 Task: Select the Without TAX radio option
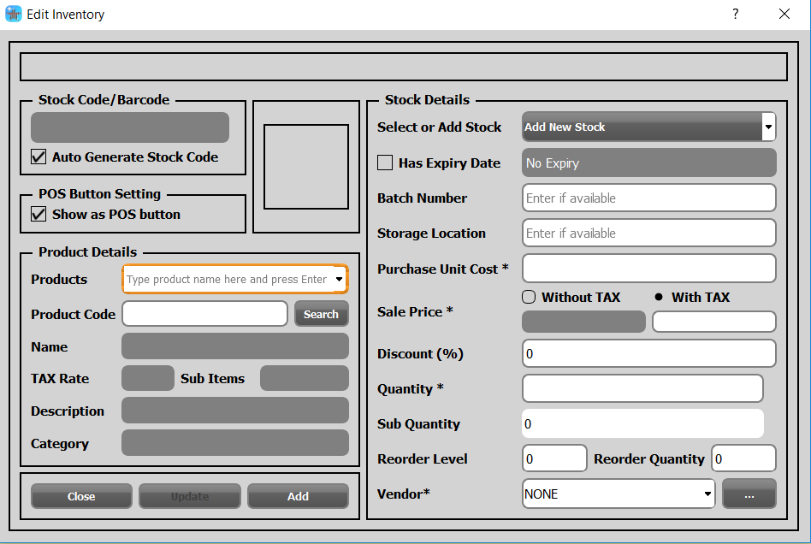coord(529,297)
